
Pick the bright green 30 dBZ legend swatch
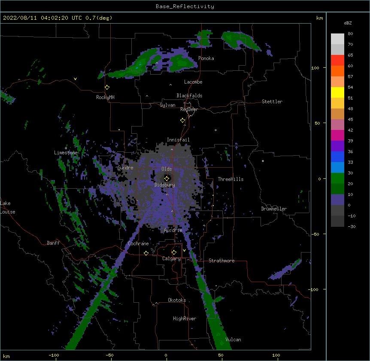[337, 178]
